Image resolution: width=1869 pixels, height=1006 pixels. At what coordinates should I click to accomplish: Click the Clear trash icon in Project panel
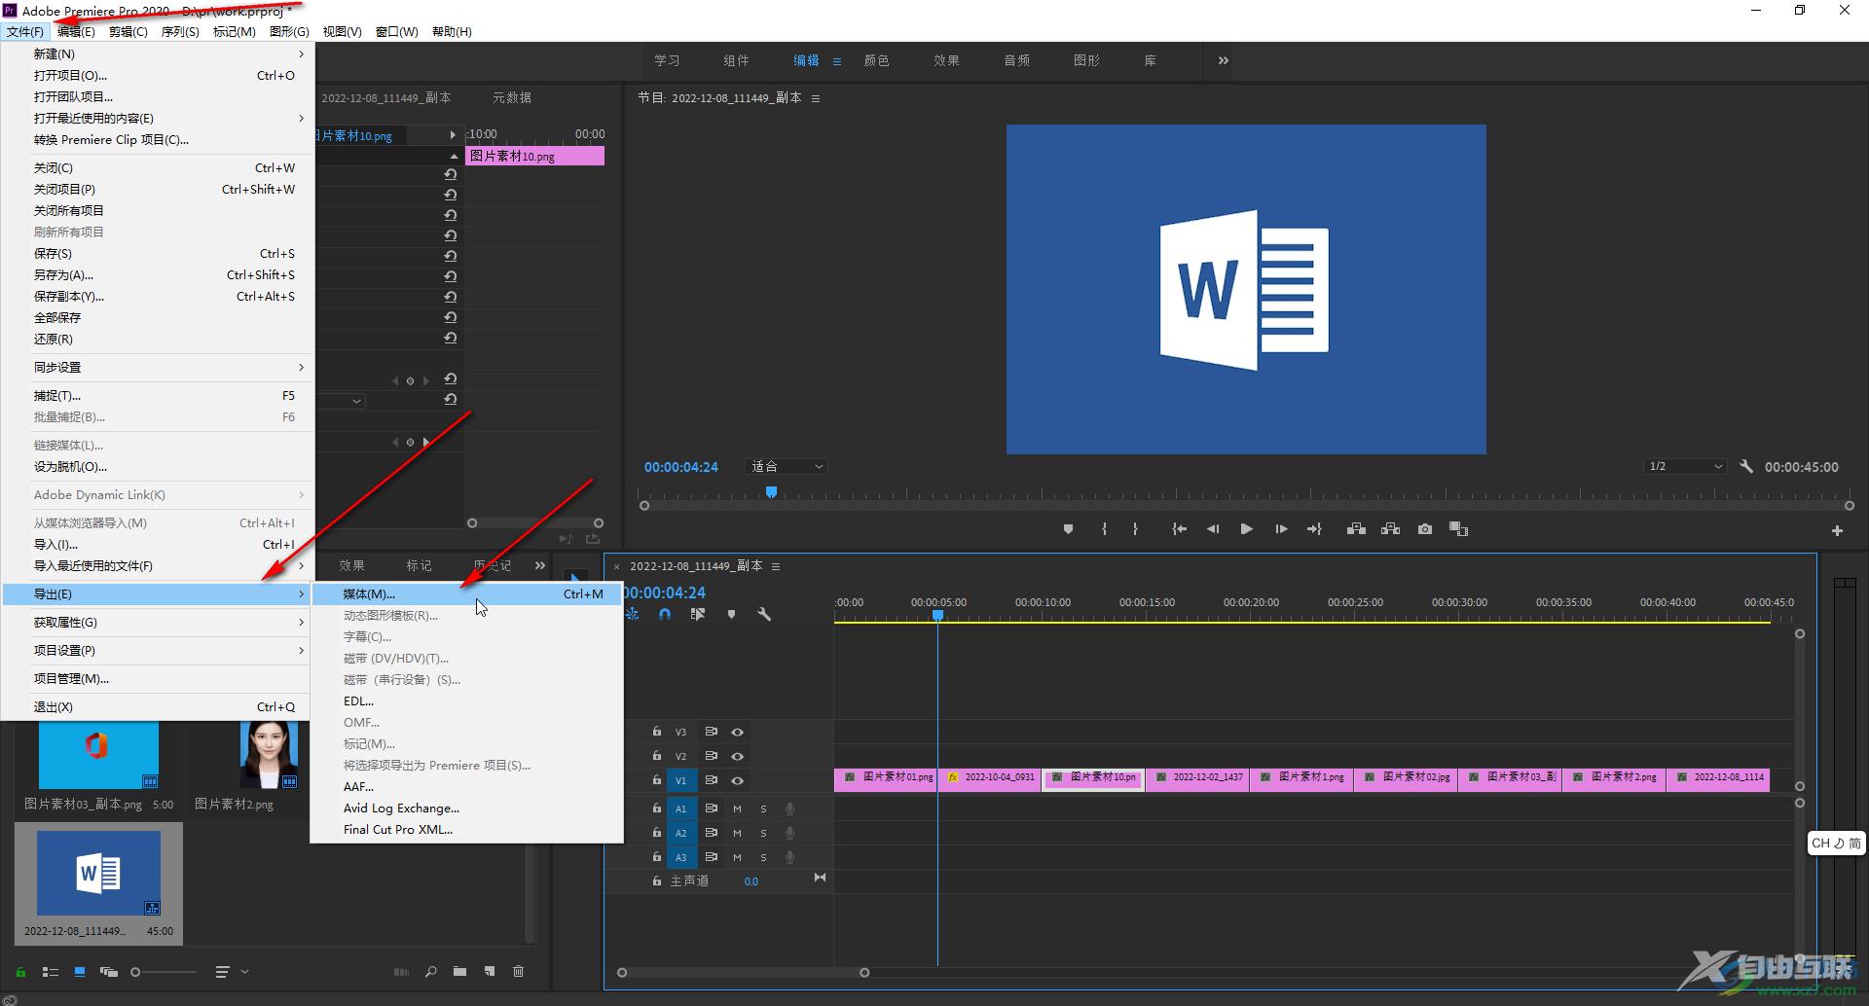tap(519, 971)
